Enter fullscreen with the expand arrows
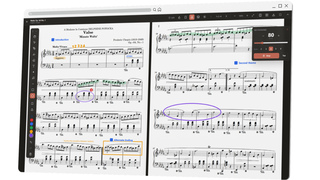This screenshot has height=180, width=320. 253,15
